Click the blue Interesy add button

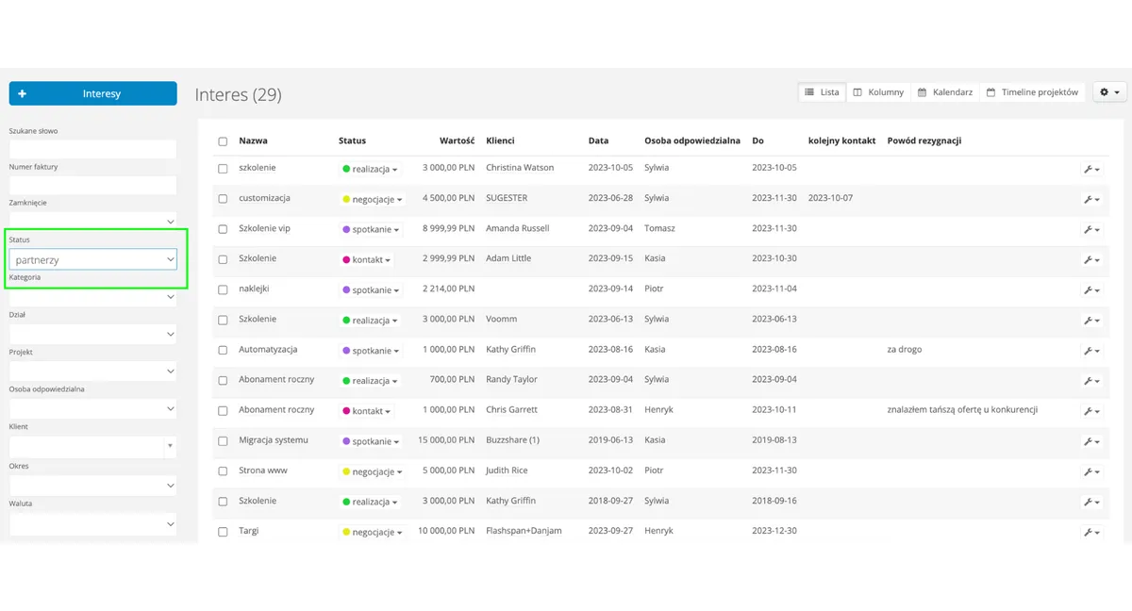(93, 93)
